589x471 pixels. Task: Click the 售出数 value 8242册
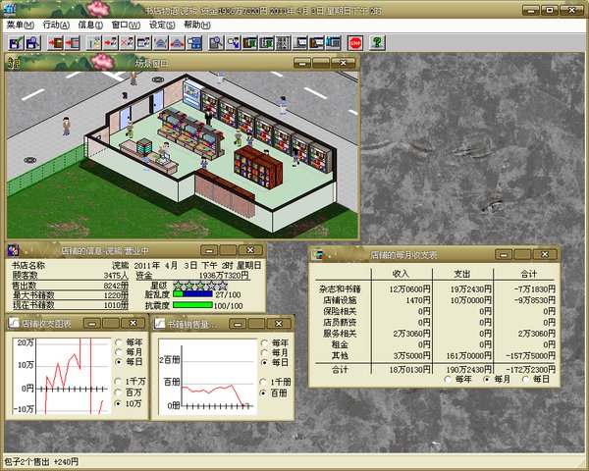[x=116, y=286]
